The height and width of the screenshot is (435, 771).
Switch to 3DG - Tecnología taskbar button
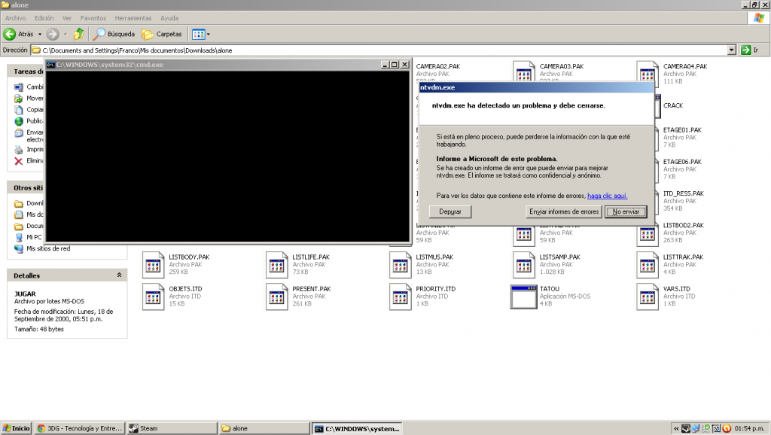click(80, 429)
